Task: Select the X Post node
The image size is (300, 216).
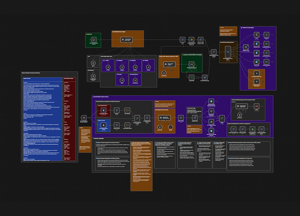Action: pos(257,35)
